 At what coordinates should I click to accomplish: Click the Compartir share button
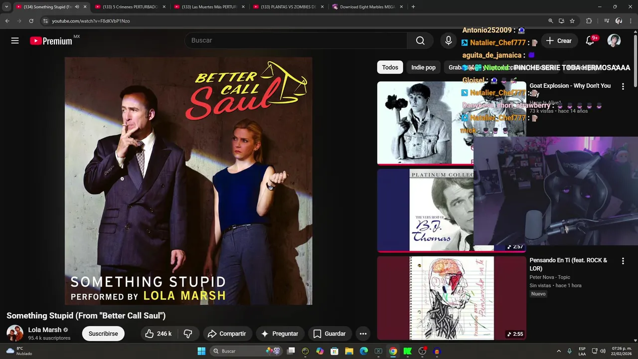point(227,334)
